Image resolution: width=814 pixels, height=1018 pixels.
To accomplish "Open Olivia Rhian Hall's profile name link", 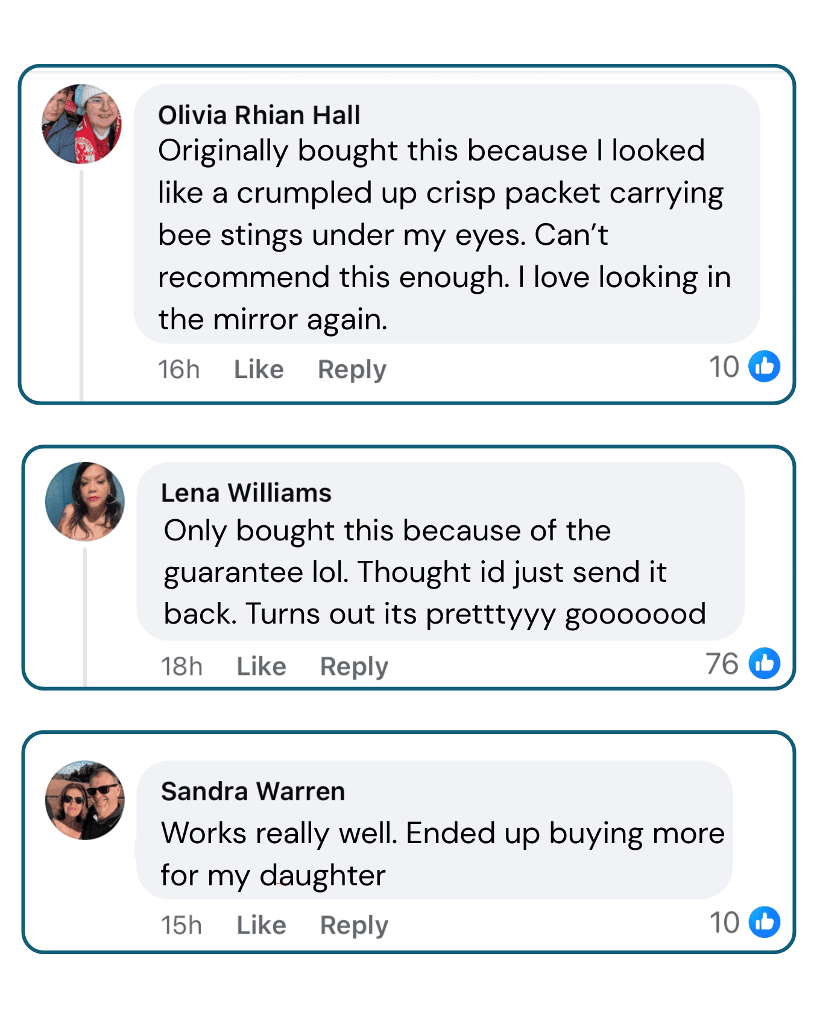I will 259,115.
